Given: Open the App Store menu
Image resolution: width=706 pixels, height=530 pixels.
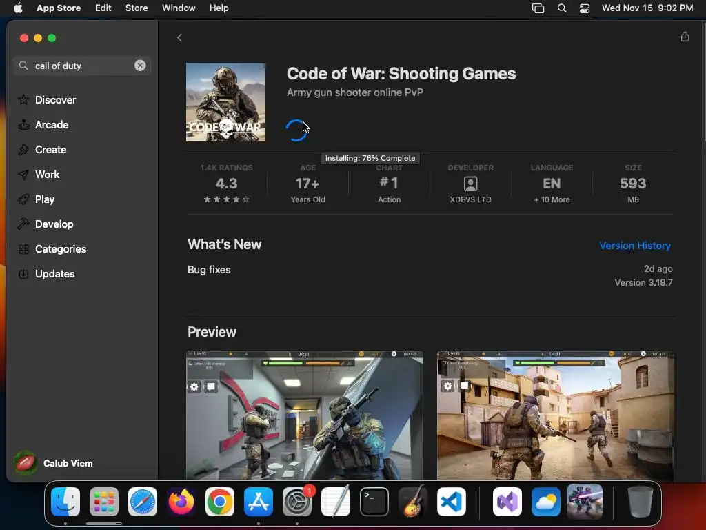Looking at the screenshot, I should (59, 8).
